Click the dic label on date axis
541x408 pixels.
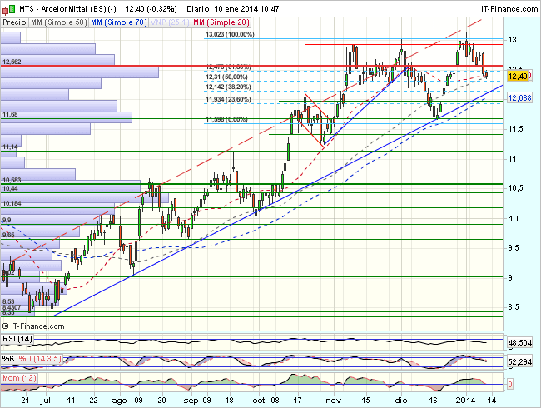[401, 401]
